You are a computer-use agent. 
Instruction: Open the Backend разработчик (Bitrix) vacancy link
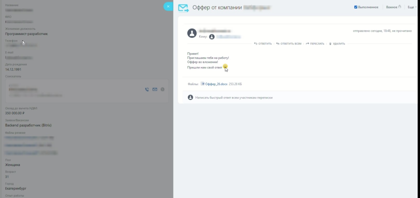click(28, 125)
